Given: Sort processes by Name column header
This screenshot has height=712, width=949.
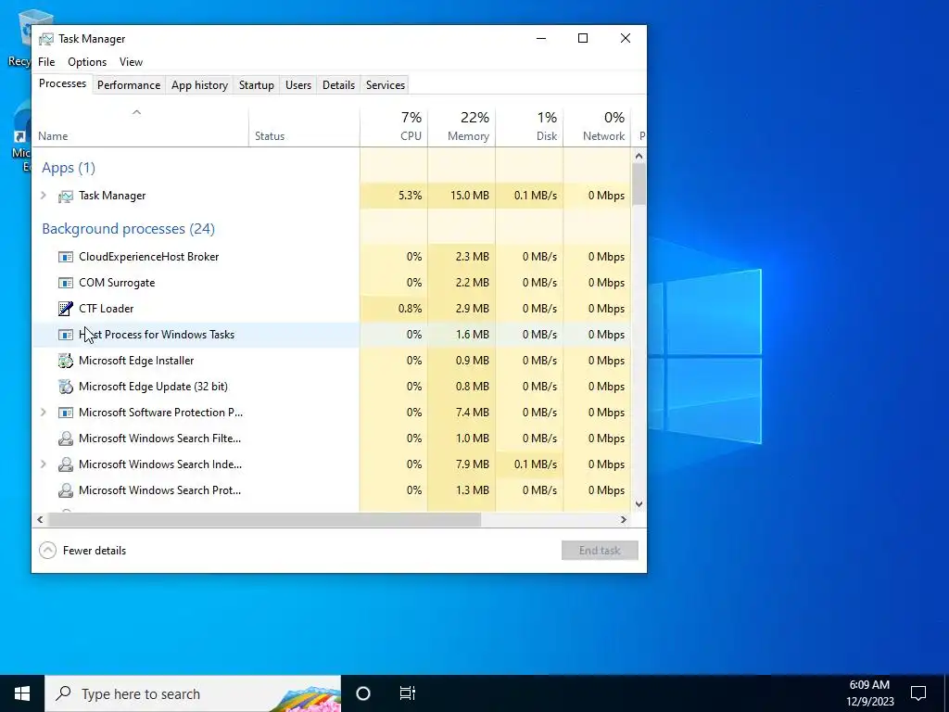Looking at the screenshot, I should point(140,127).
